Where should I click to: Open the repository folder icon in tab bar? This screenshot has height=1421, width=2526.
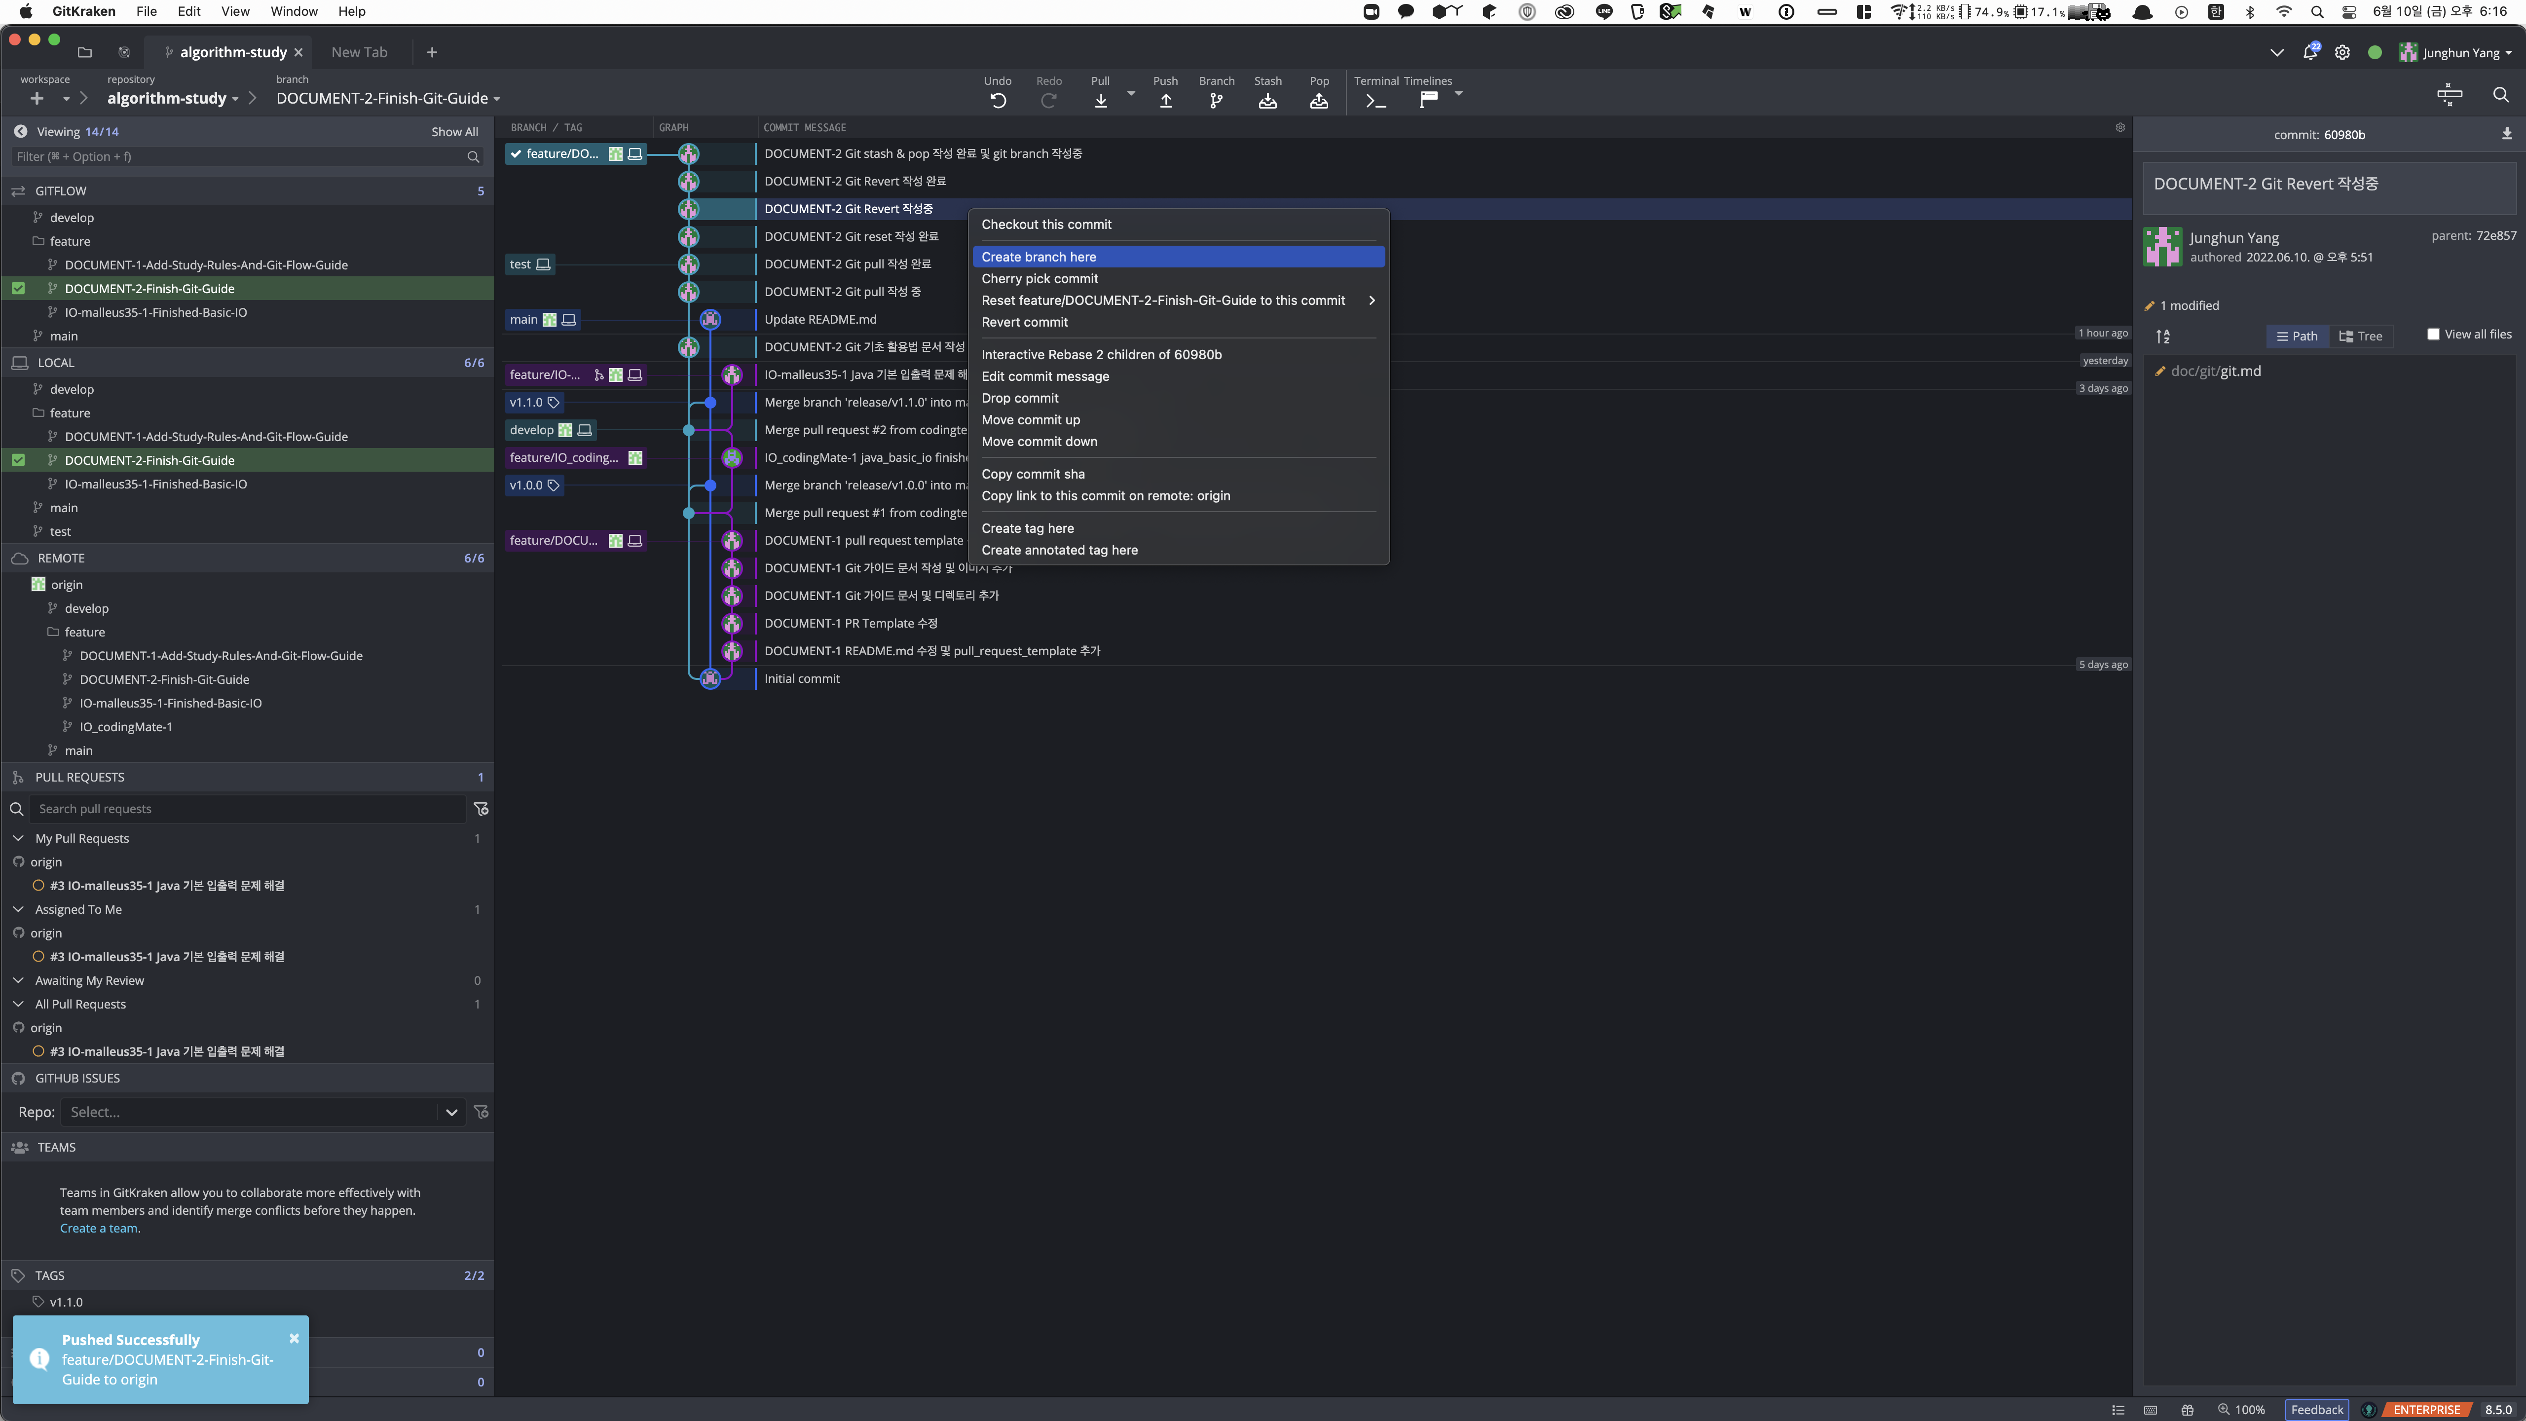(84, 52)
